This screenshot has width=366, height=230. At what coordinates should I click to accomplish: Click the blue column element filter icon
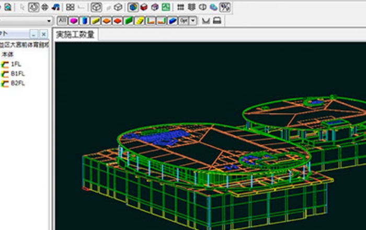pos(85,21)
